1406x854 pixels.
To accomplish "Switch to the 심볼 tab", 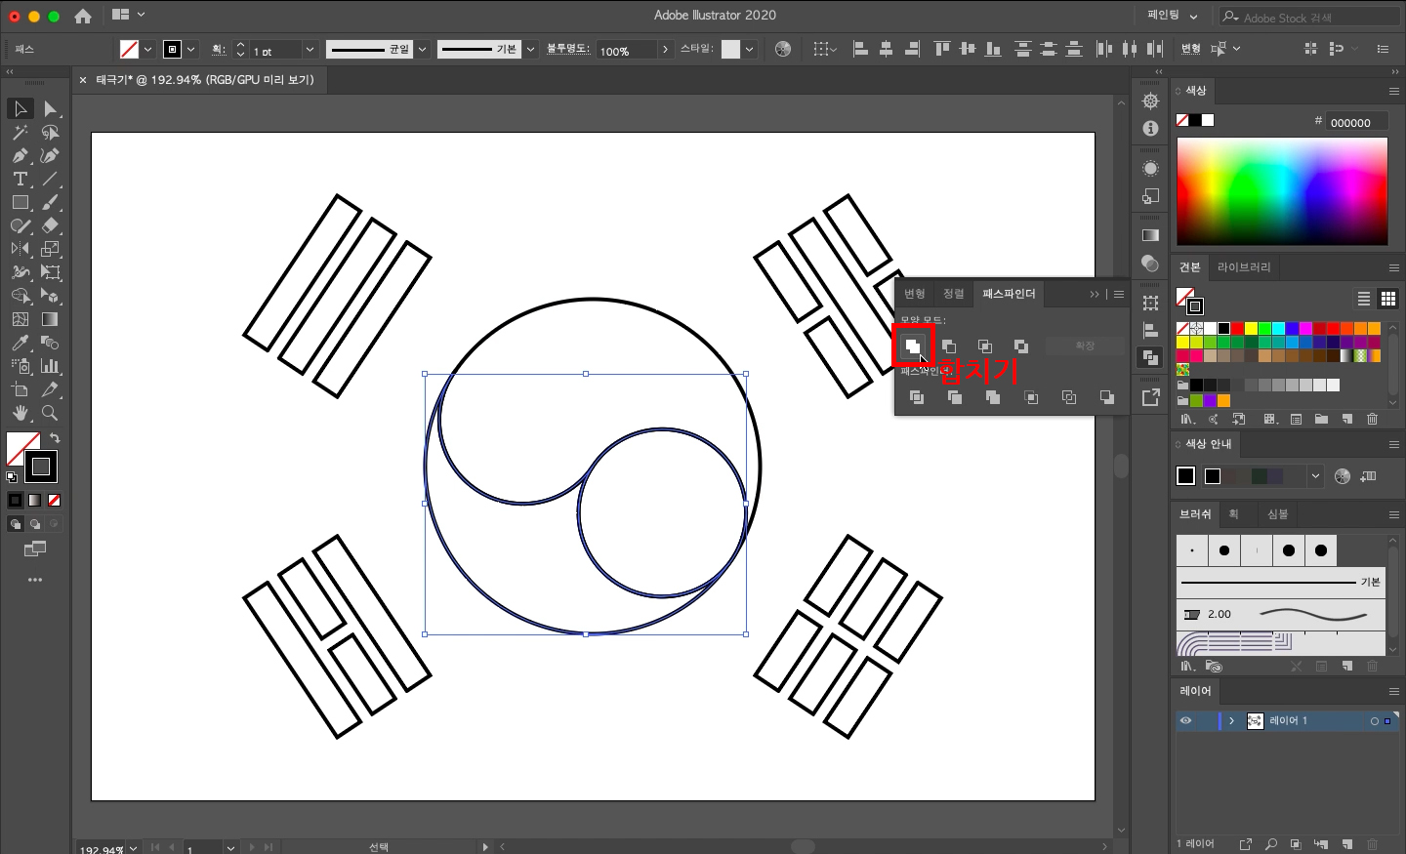I will coord(1277,514).
